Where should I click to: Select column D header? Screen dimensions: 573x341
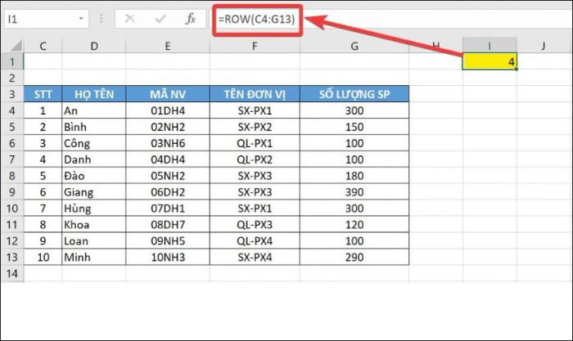tap(94, 46)
